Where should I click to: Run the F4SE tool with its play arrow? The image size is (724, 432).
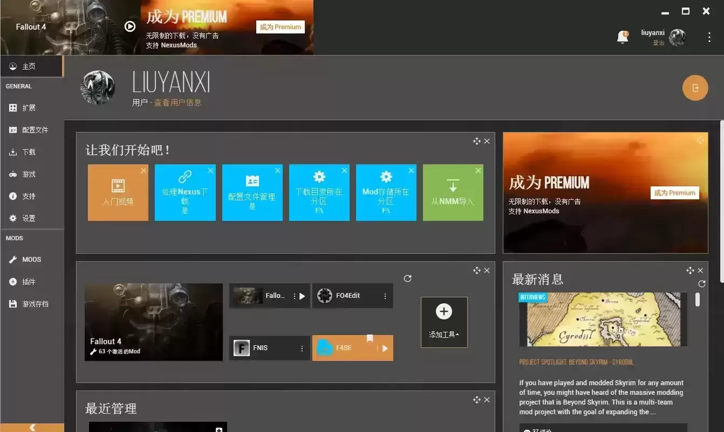click(x=385, y=349)
